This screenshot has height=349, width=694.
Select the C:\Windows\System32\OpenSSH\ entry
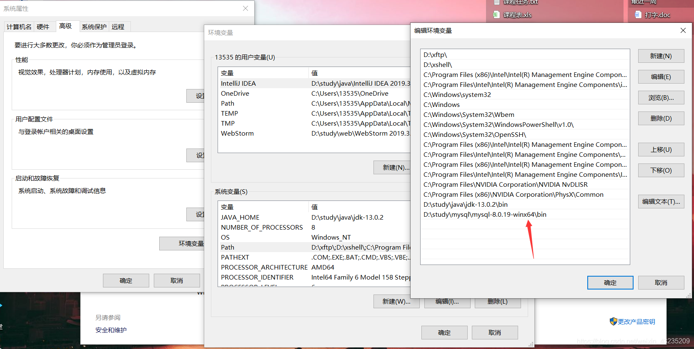click(525, 135)
